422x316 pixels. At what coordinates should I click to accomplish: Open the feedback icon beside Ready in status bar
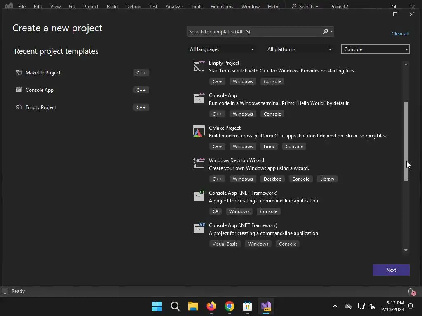click(x=5, y=291)
